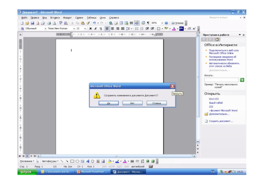Click the Paste clipboard icon
Screen dimensions: 262x196
tap(83, 23)
